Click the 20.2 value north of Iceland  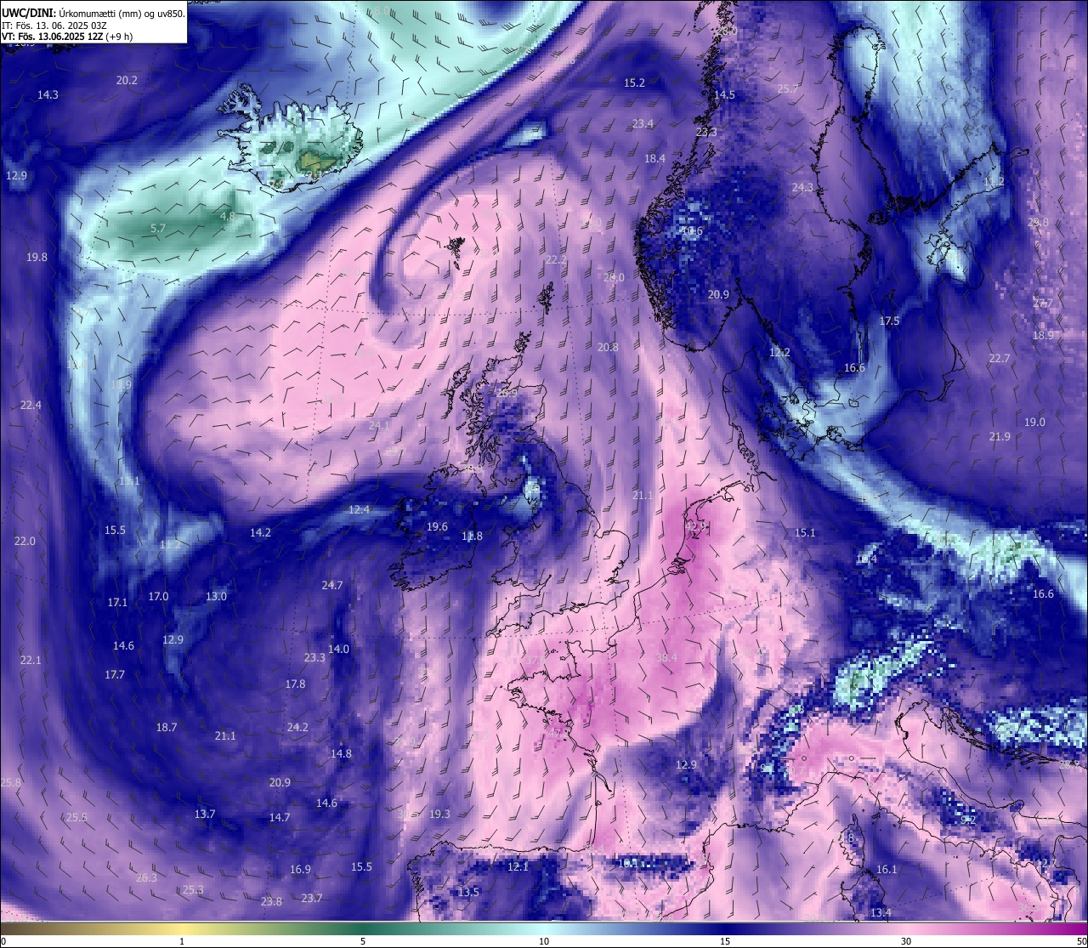tap(127, 80)
